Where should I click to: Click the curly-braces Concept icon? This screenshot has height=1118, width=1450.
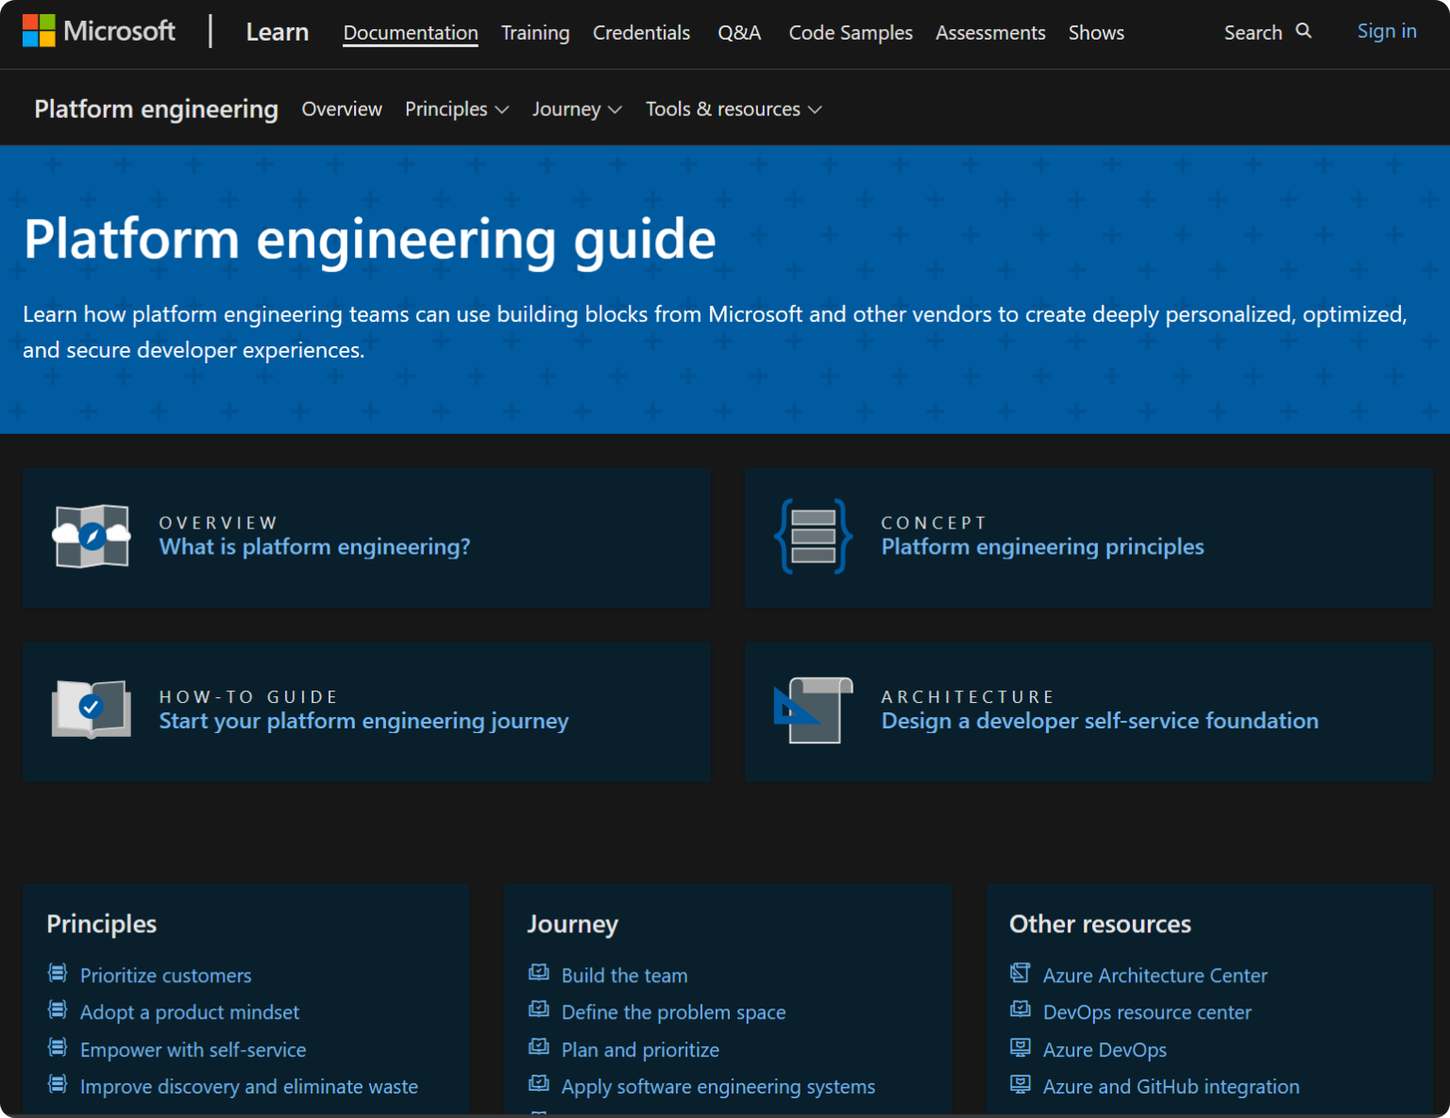[813, 536]
